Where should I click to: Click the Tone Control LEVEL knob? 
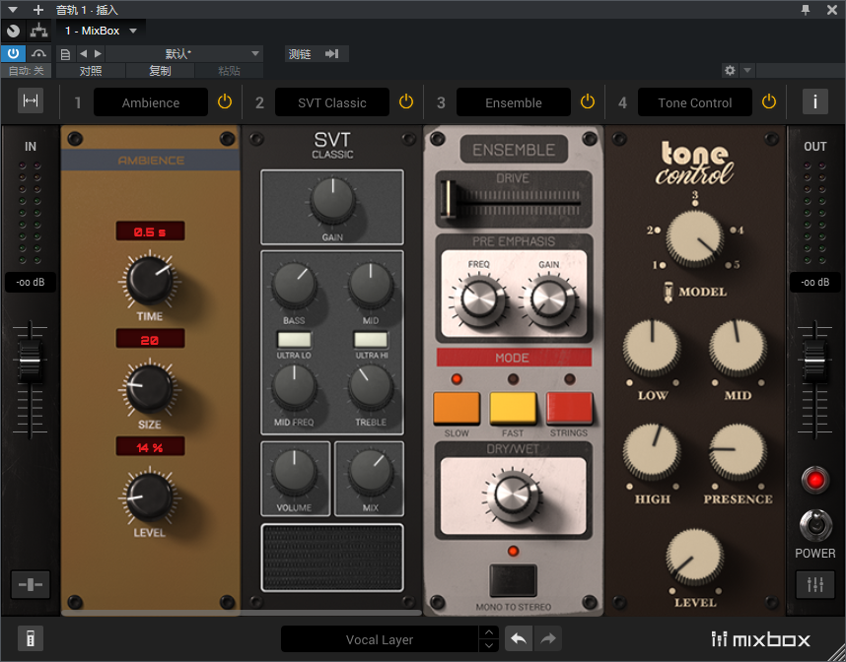[695, 557]
